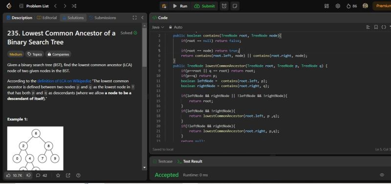Click the Submit button
The width and height of the screenshot is (391, 184).
[204, 6]
